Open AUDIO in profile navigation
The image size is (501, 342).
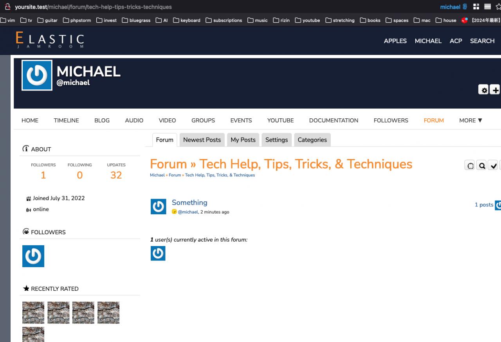(x=134, y=120)
